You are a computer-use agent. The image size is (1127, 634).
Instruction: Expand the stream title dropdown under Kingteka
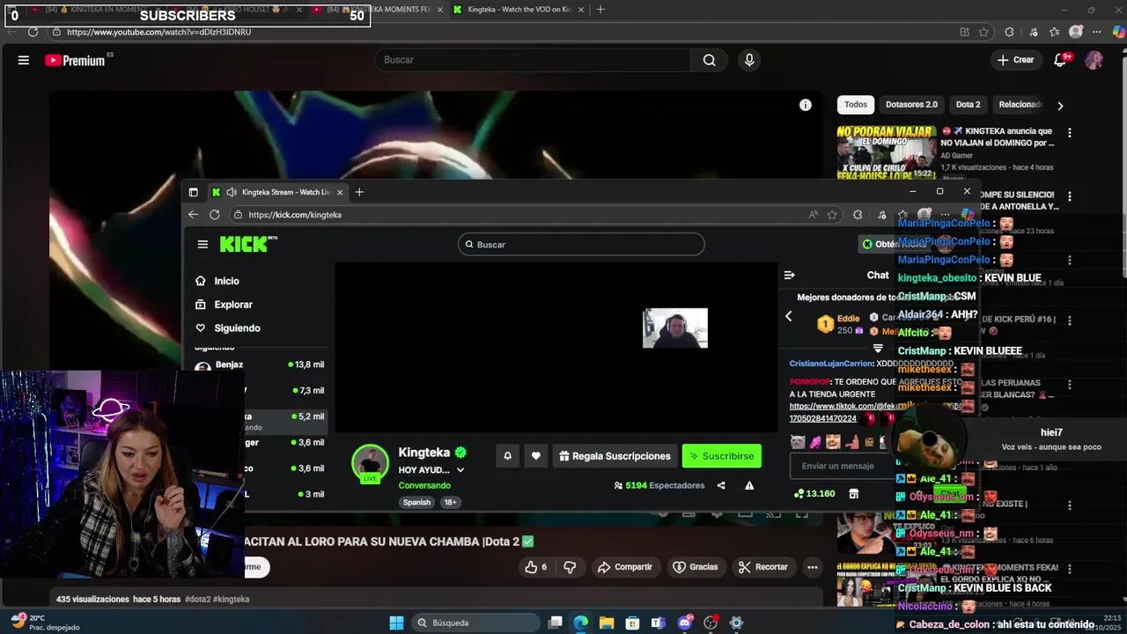tap(460, 470)
